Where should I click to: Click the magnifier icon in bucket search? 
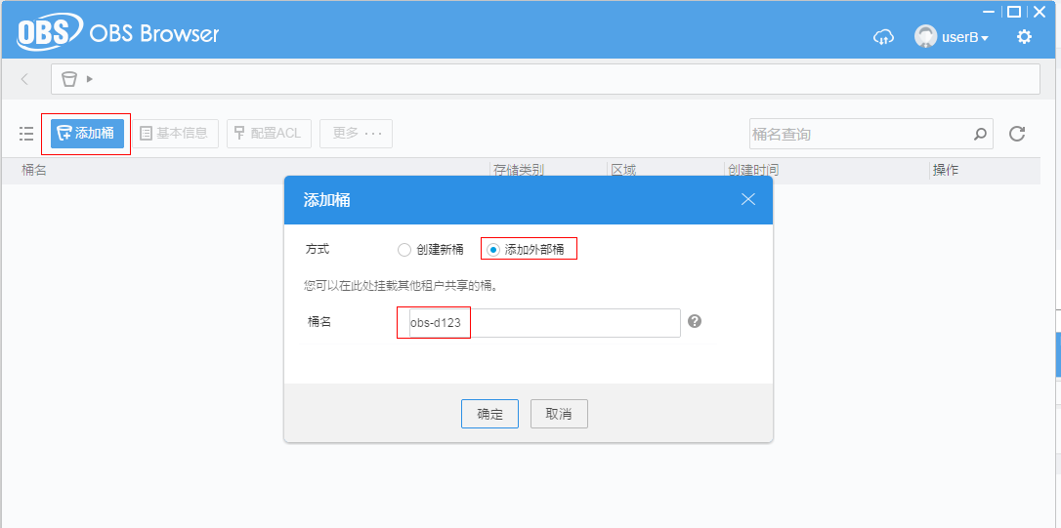(x=980, y=134)
